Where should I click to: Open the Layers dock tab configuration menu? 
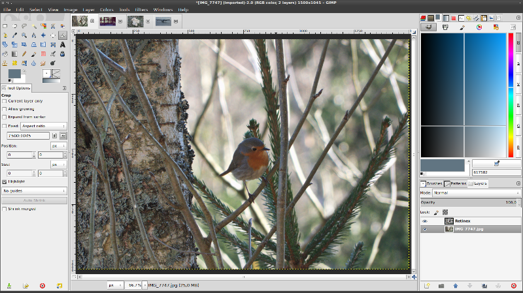(x=518, y=183)
